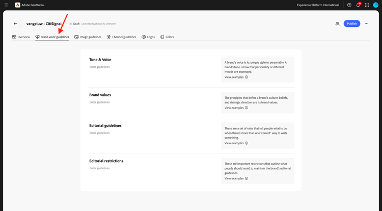Open the notifications bell

(x=358, y=5)
